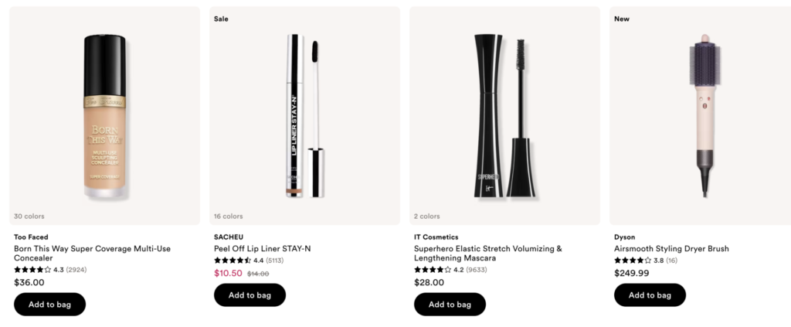Open Born This Way concealer product image
The height and width of the screenshot is (327, 791).
coord(104,115)
